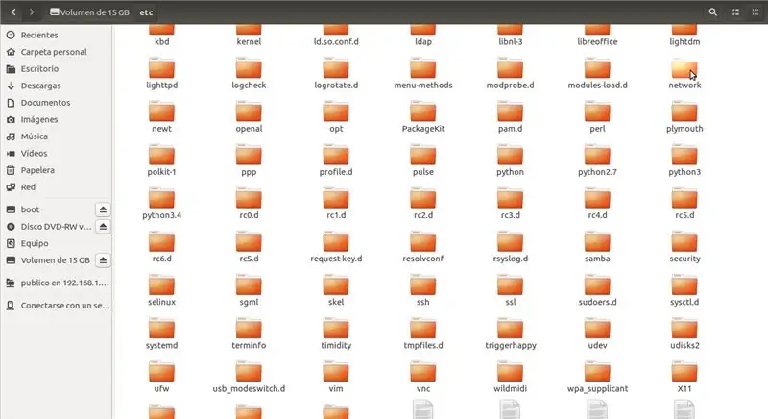Select the security folder icon

(x=684, y=242)
